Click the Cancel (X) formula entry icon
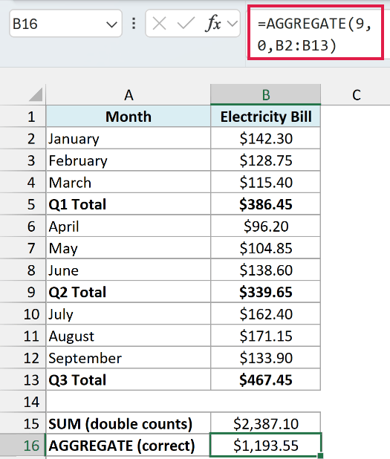 [x=160, y=24]
